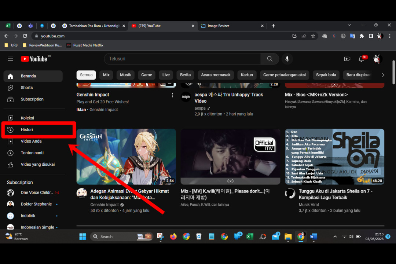This screenshot has width=396, height=264.
Task: Open the URB bookmark folder
Action: [x=11, y=45]
